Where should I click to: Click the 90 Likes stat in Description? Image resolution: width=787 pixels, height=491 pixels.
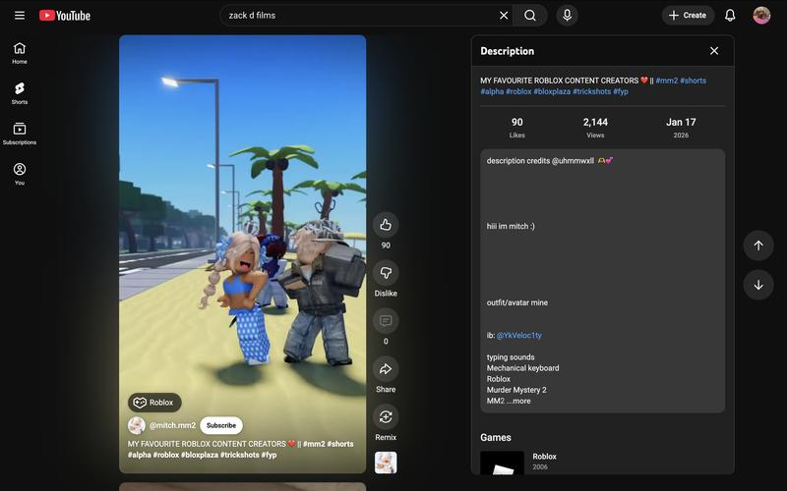click(517, 128)
